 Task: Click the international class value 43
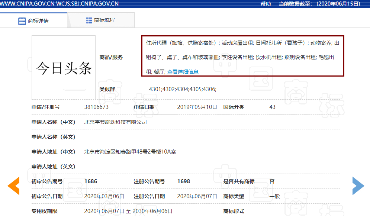[272, 107]
